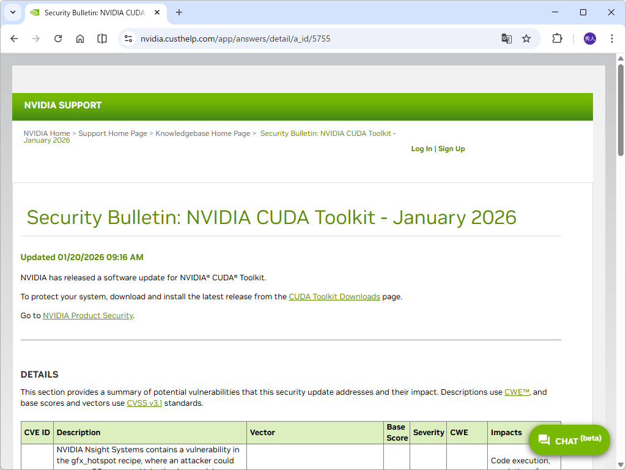View site information icon in address bar
Viewport: 626px width, 470px height.
128,39
